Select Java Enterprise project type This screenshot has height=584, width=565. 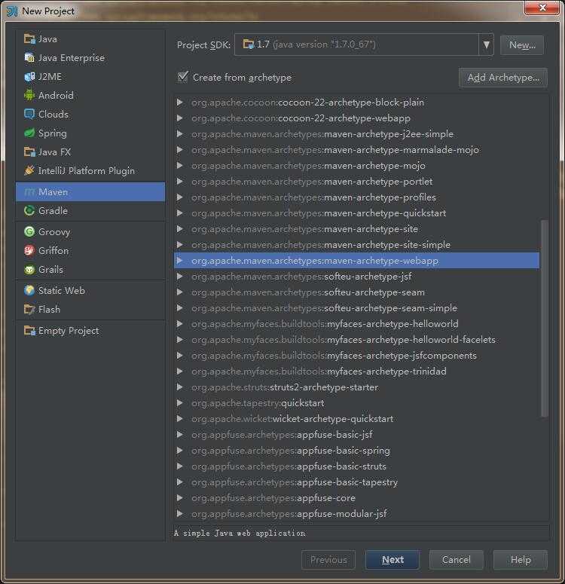(90, 58)
